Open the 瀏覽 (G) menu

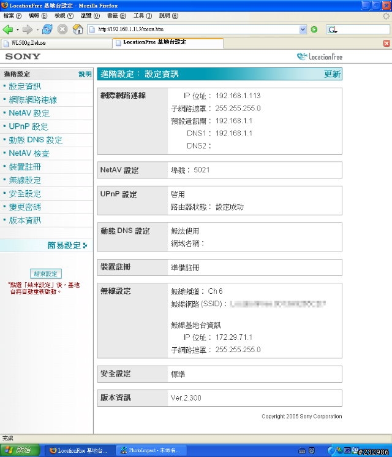tap(90, 16)
